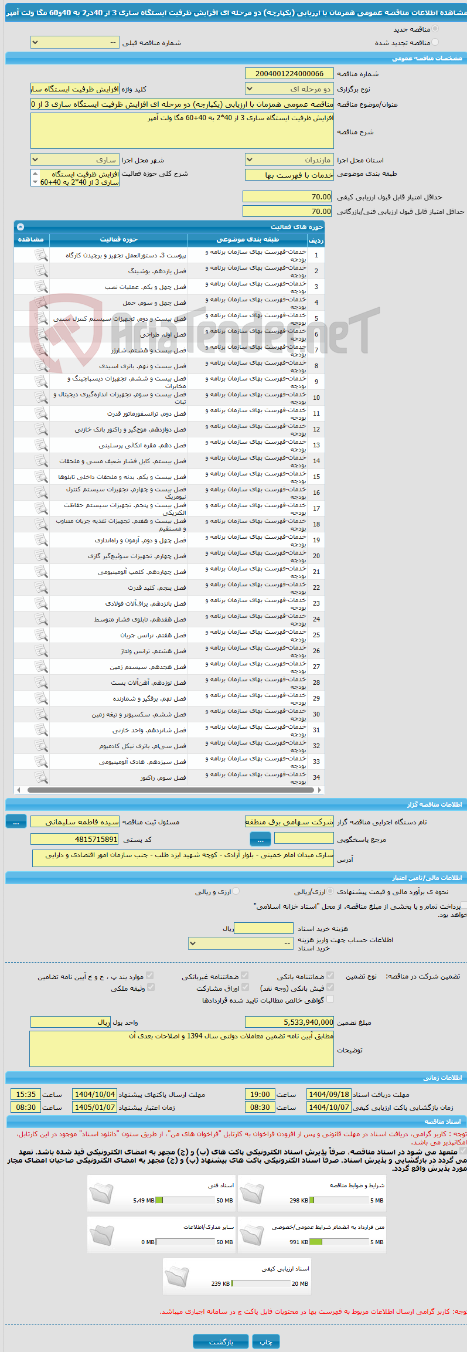
Task: Open the view icon for row 28
Action: pos(41,682)
